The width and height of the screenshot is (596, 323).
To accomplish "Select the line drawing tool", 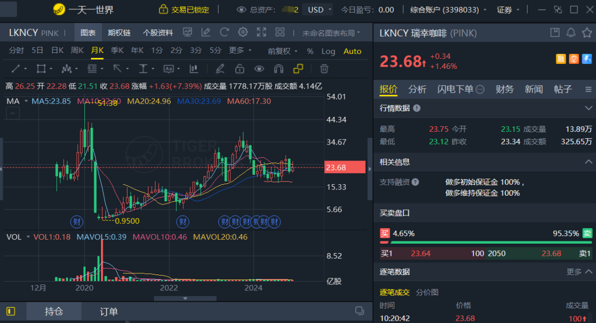I will pos(15,69).
